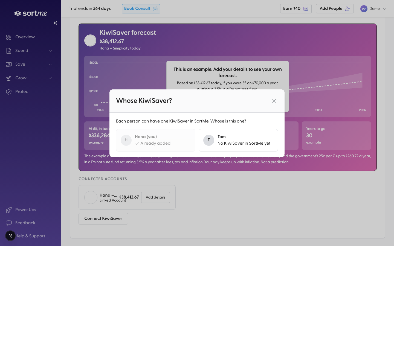Image resolution: width=394 pixels, height=347 pixels.
Task: Click the H avatar for Hana
Action: pos(126,140)
